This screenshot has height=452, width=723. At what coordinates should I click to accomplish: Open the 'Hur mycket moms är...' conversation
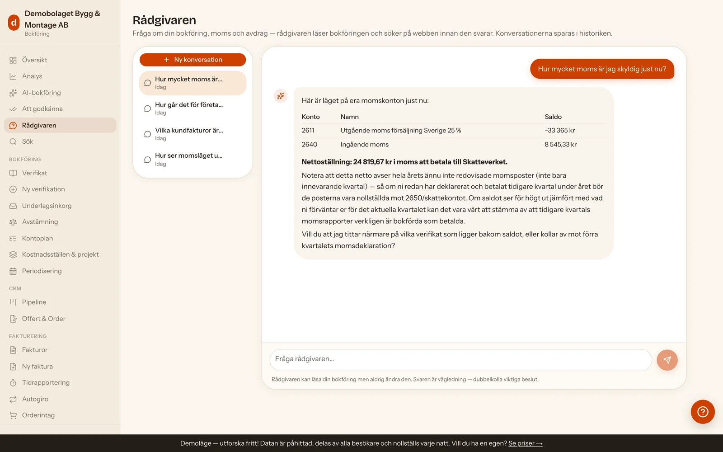click(x=193, y=83)
